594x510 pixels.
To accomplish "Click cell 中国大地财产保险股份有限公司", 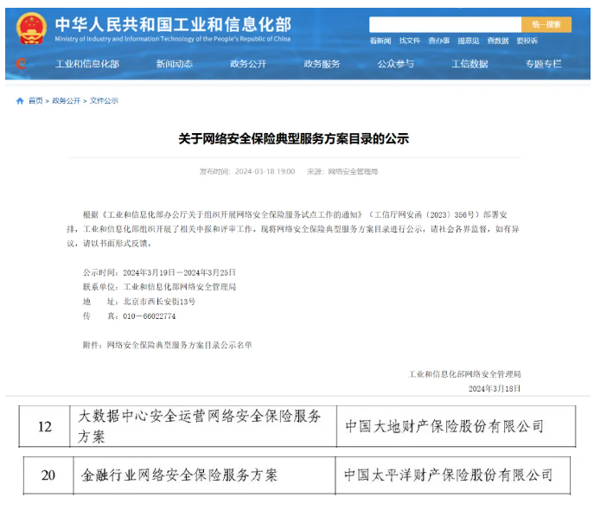I will point(456,427).
